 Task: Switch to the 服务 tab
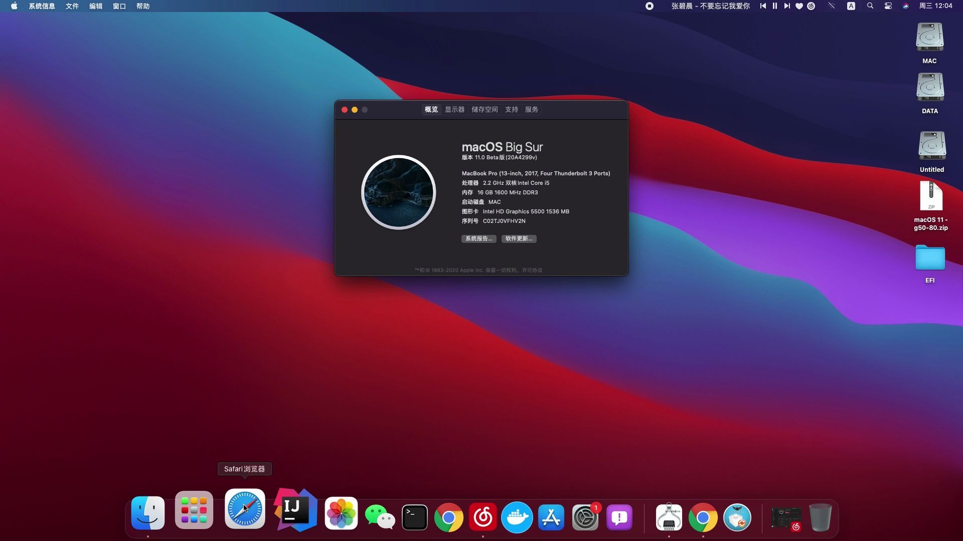(x=532, y=109)
